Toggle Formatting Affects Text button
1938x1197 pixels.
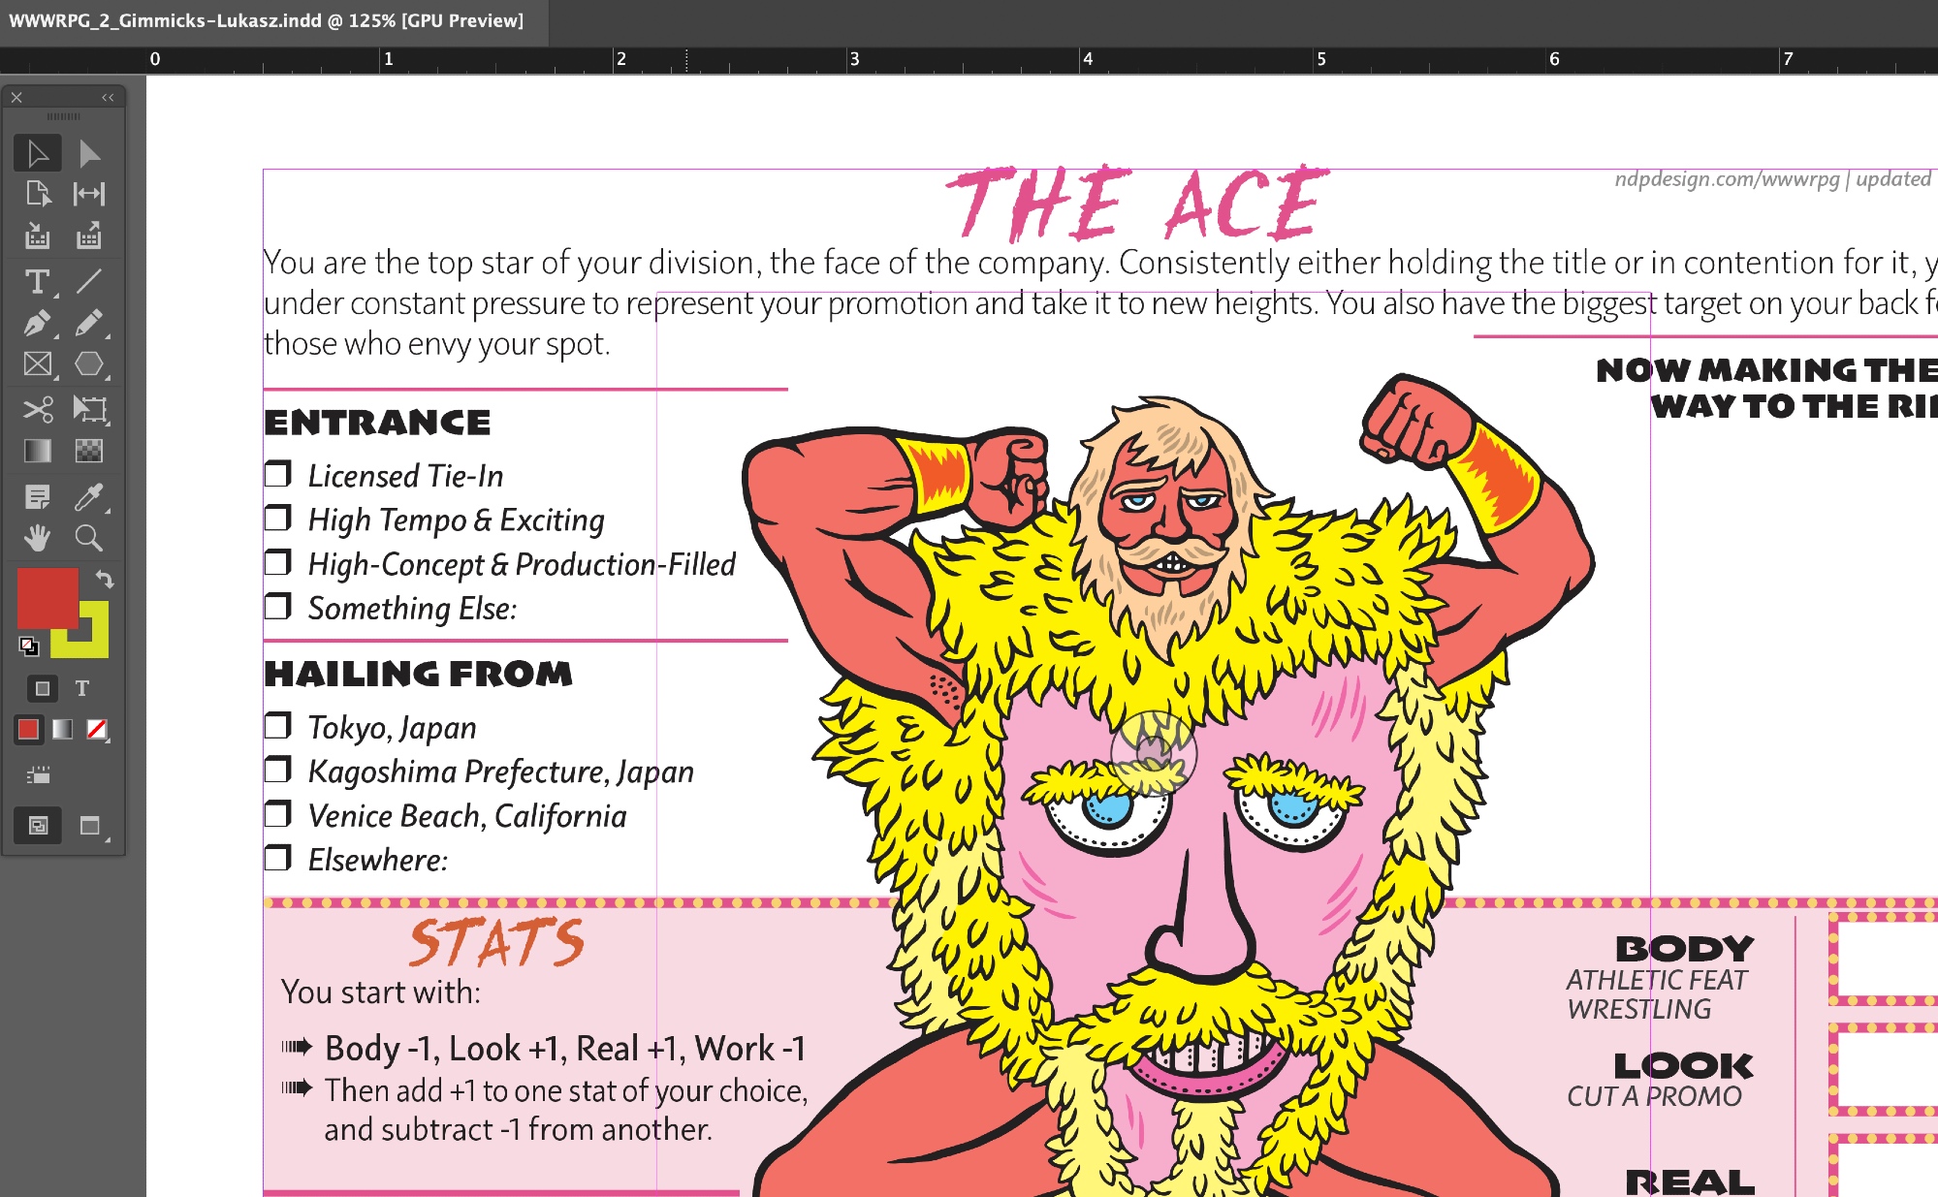82,688
